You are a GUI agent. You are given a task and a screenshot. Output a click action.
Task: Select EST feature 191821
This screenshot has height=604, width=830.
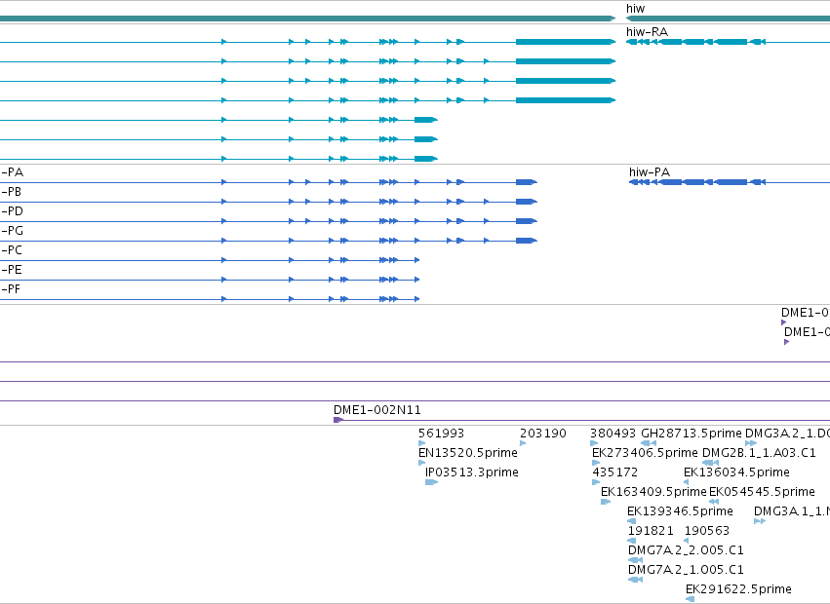click(651, 531)
